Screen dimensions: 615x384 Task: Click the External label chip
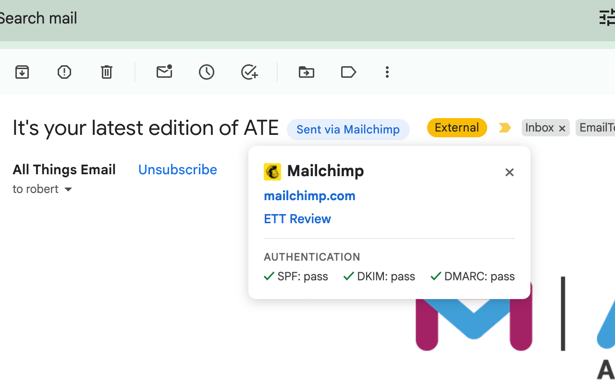(456, 128)
